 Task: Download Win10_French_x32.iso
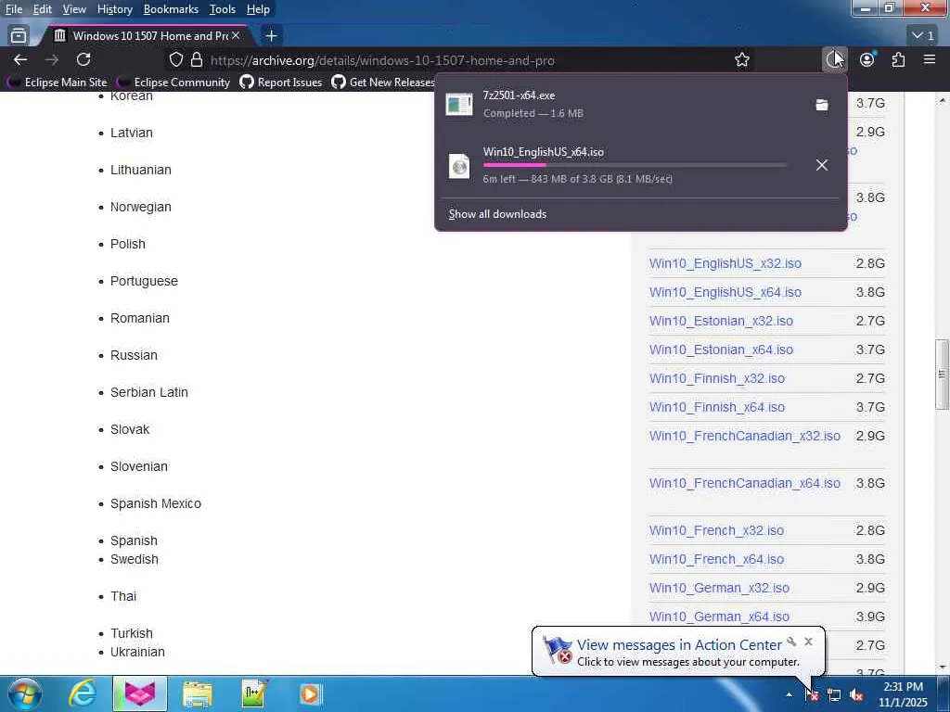pos(716,530)
